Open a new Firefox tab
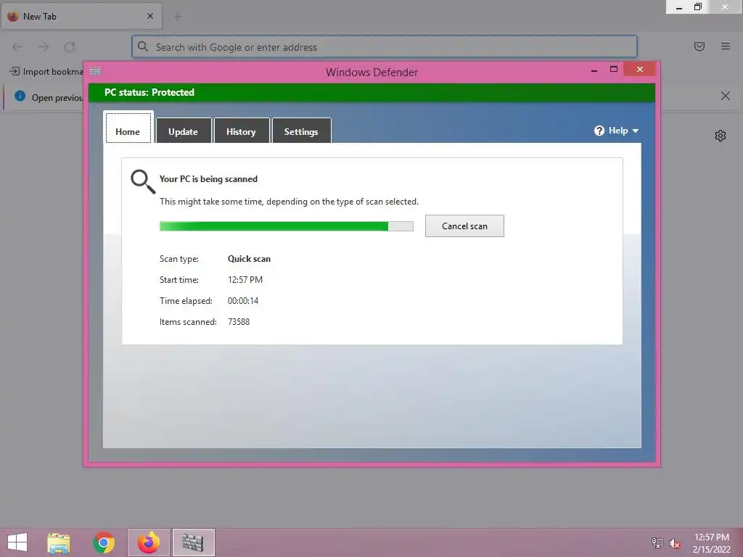This screenshot has width=743, height=557. coord(178,17)
